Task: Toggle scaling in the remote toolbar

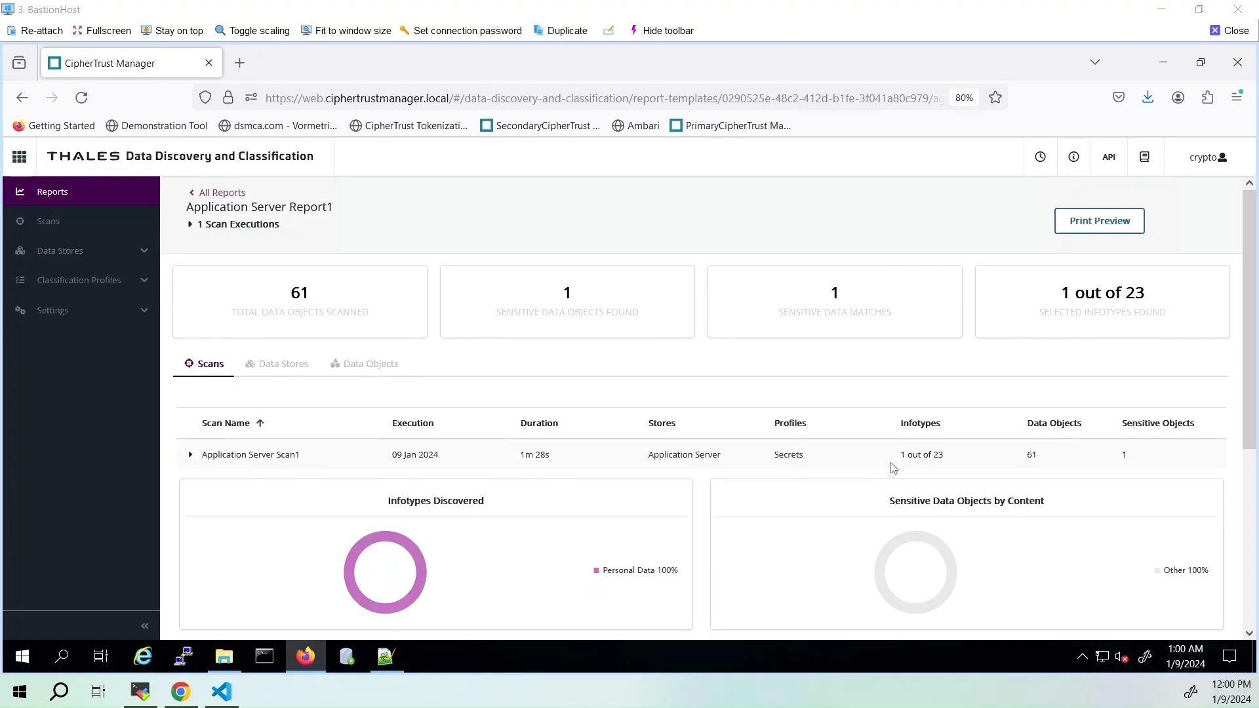Action: tap(252, 31)
